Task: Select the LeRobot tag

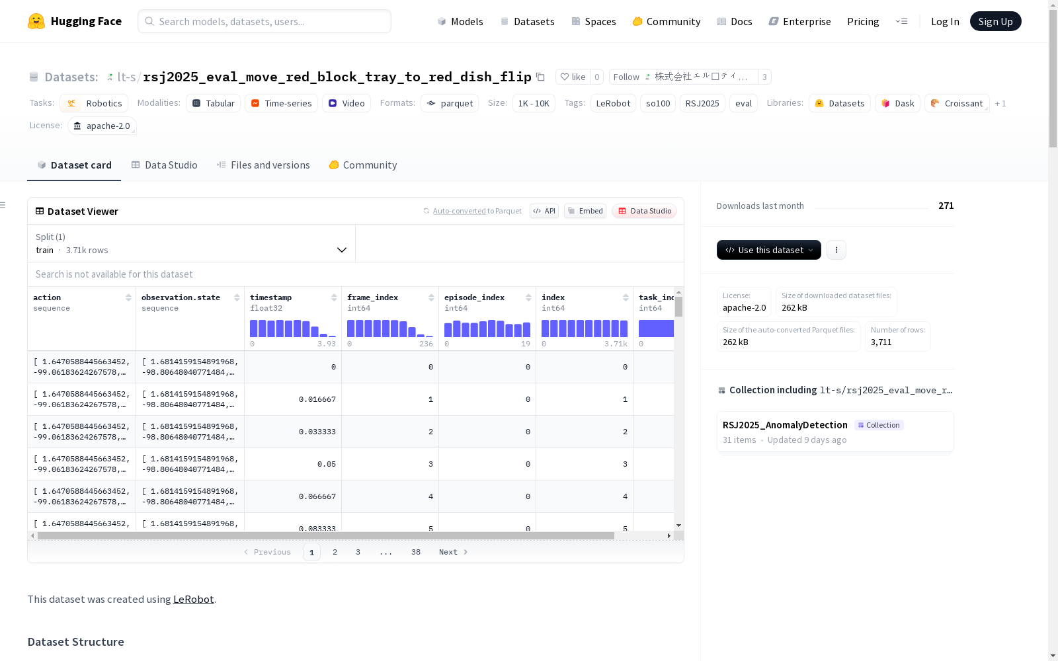Action: click(613, 103)
